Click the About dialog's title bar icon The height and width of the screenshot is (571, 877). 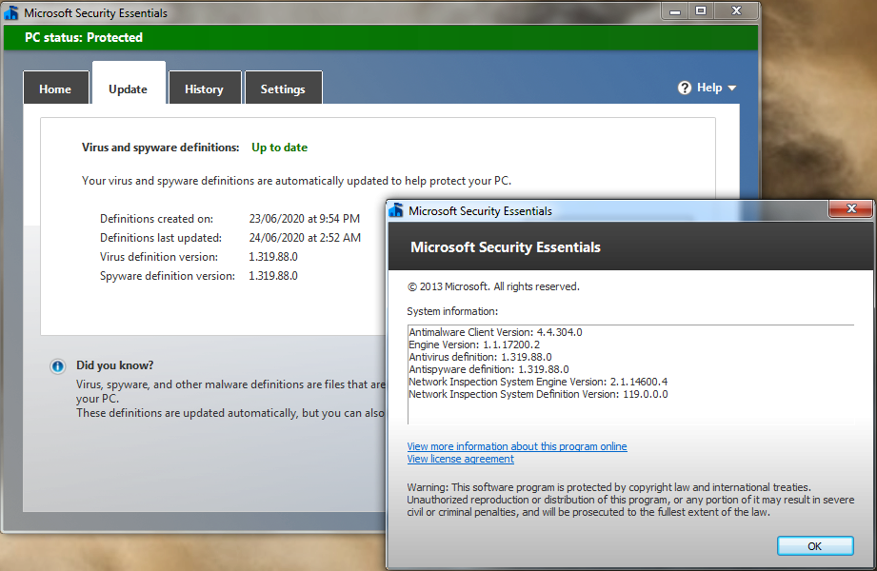coord(396,210)
